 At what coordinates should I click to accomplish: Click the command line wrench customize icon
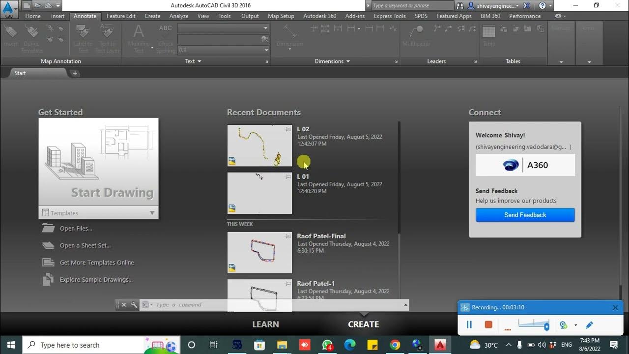click(134, 305)
